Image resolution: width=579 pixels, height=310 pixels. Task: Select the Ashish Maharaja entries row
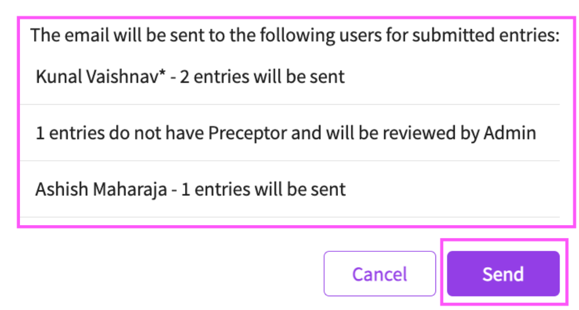290,189
